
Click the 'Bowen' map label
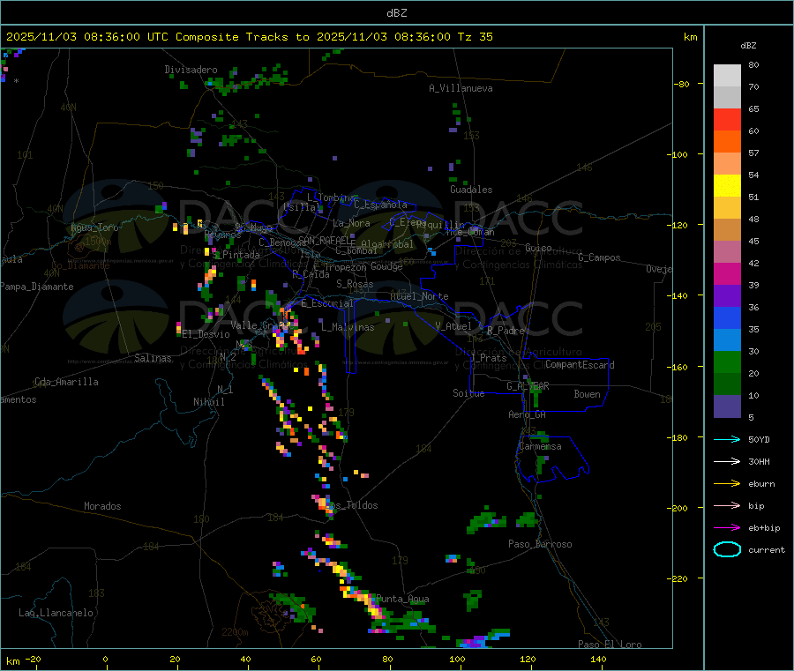[587, 394]
